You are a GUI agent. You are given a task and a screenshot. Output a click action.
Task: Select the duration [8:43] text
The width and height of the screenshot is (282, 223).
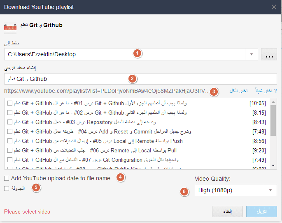259,122
